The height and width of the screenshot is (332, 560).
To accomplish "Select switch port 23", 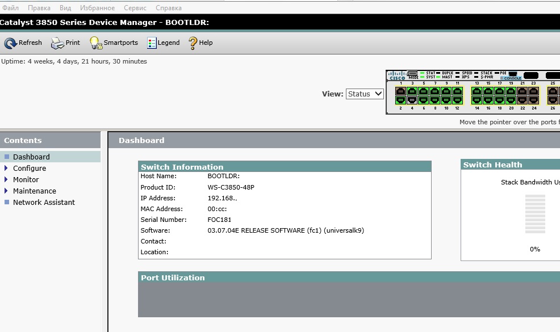I will pyautogui.click(x=533, y=91).
